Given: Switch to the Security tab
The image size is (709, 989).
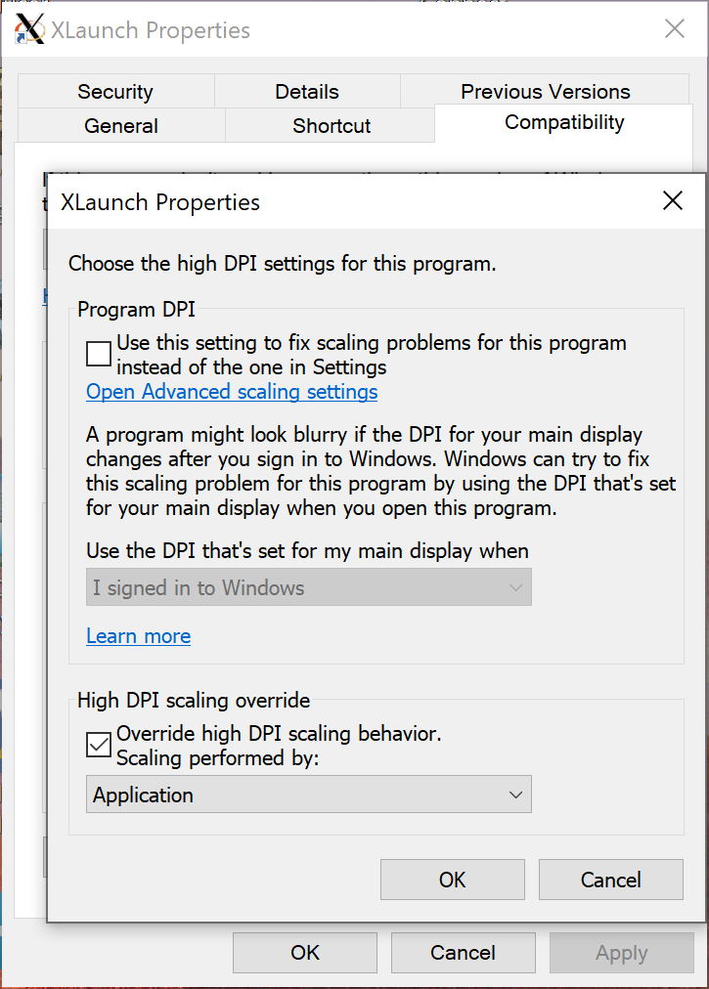Looking at the screenshot, I should (x=115, y=92).
